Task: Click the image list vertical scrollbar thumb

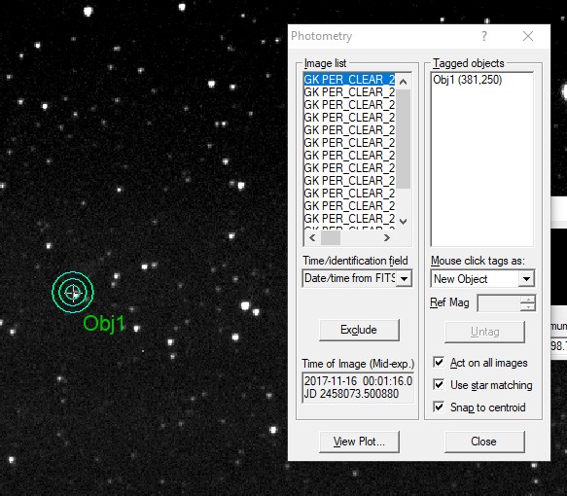Action: 404,139
